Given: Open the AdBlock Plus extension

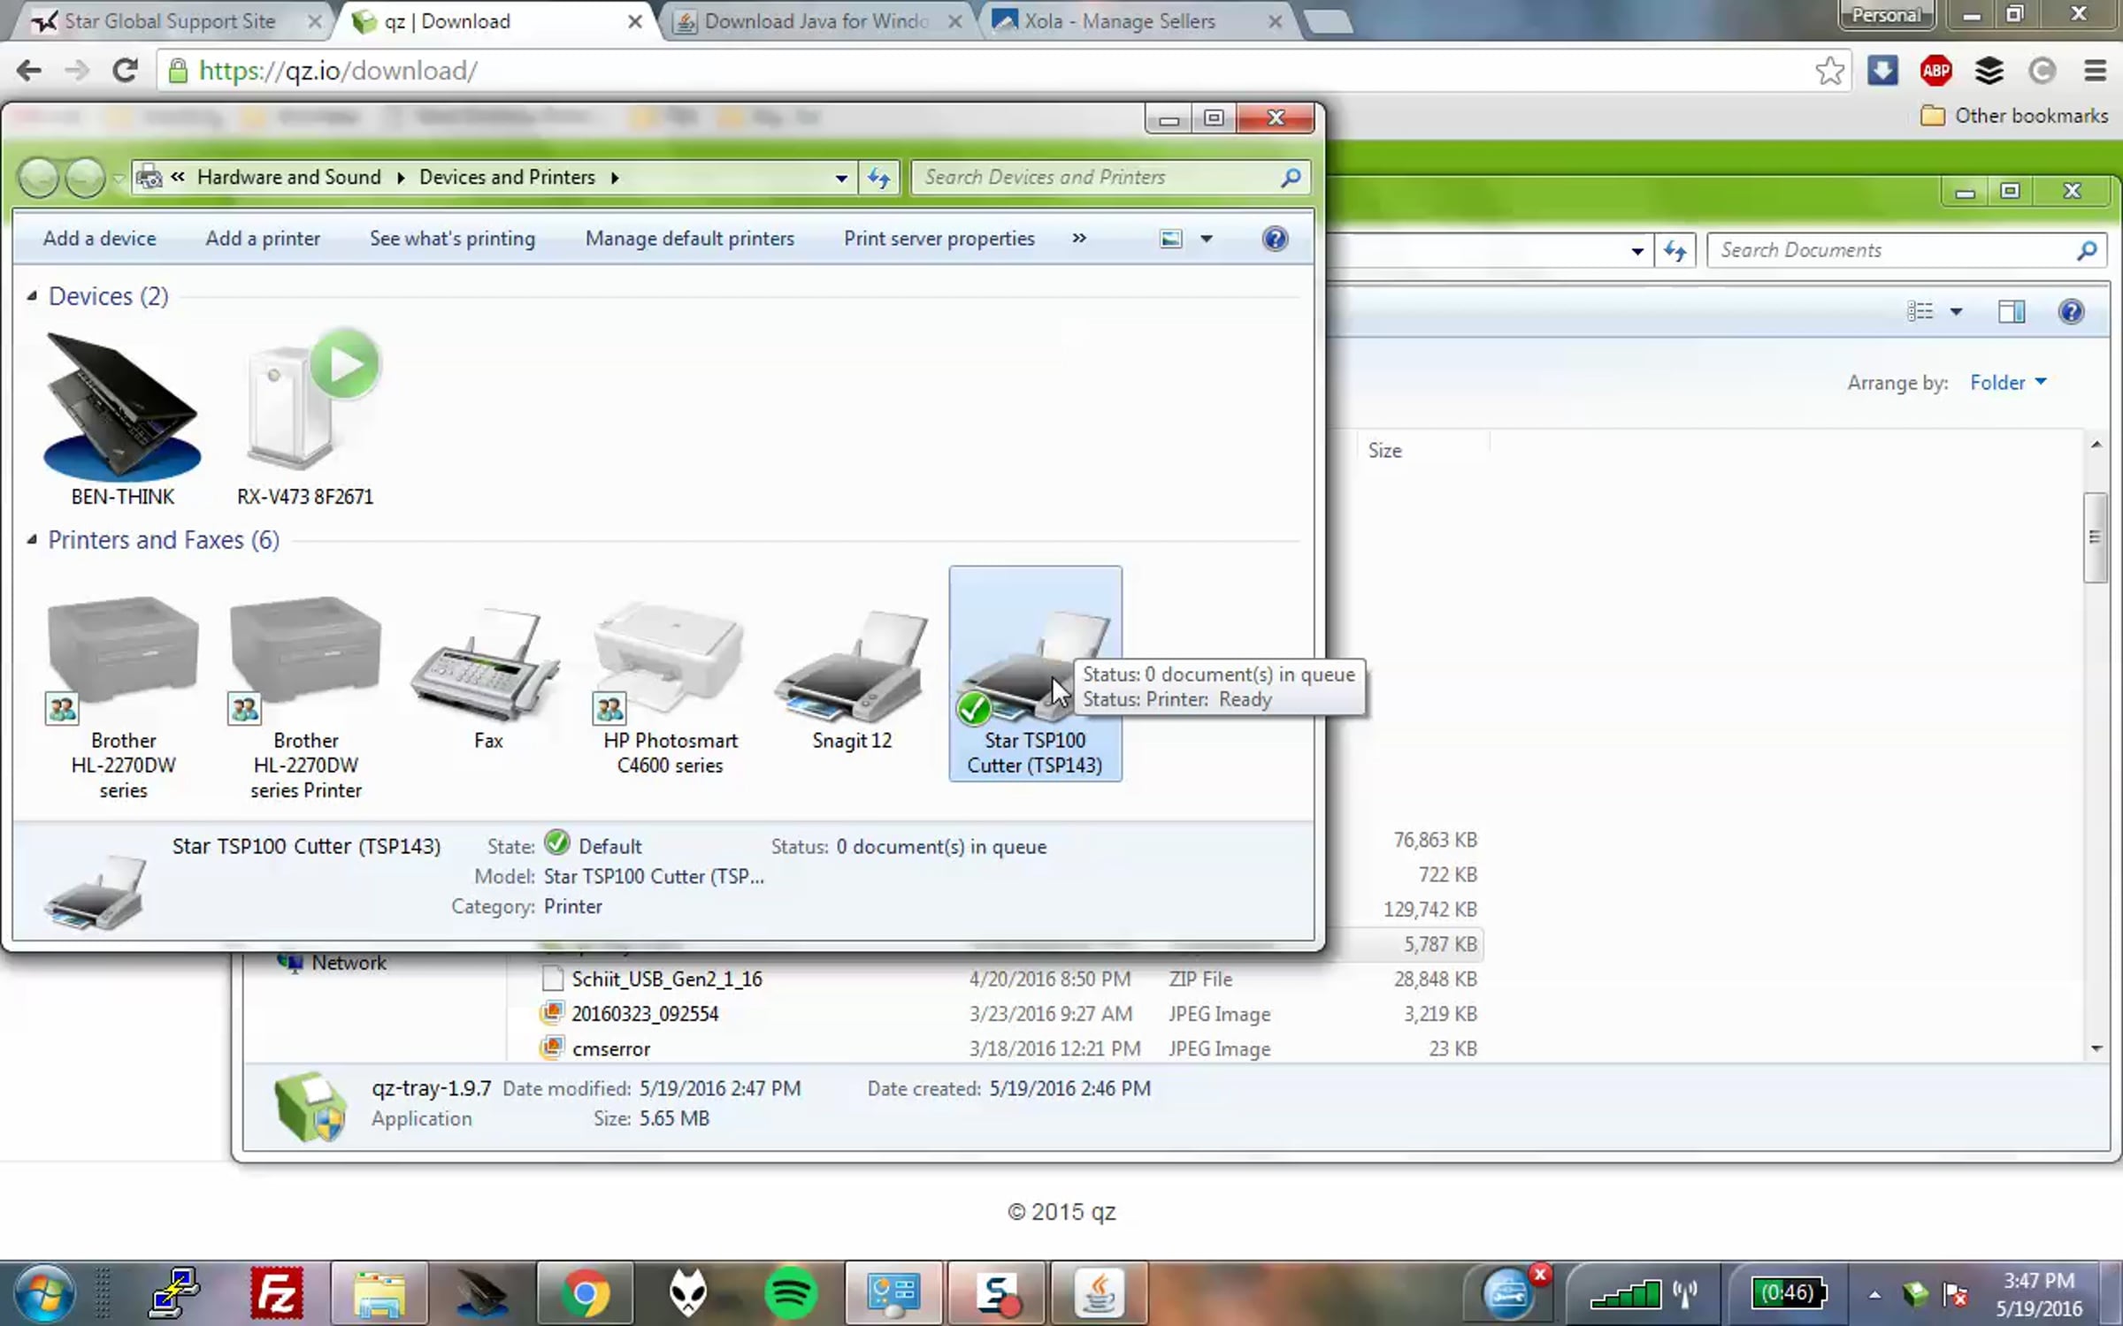Looking at the screenshot, I should pos(1935,71).
